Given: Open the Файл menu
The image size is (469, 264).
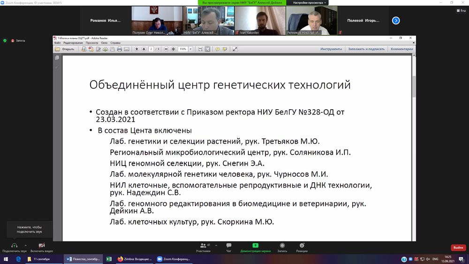Looking at the screenshot, I should click(x=57, y=43).
